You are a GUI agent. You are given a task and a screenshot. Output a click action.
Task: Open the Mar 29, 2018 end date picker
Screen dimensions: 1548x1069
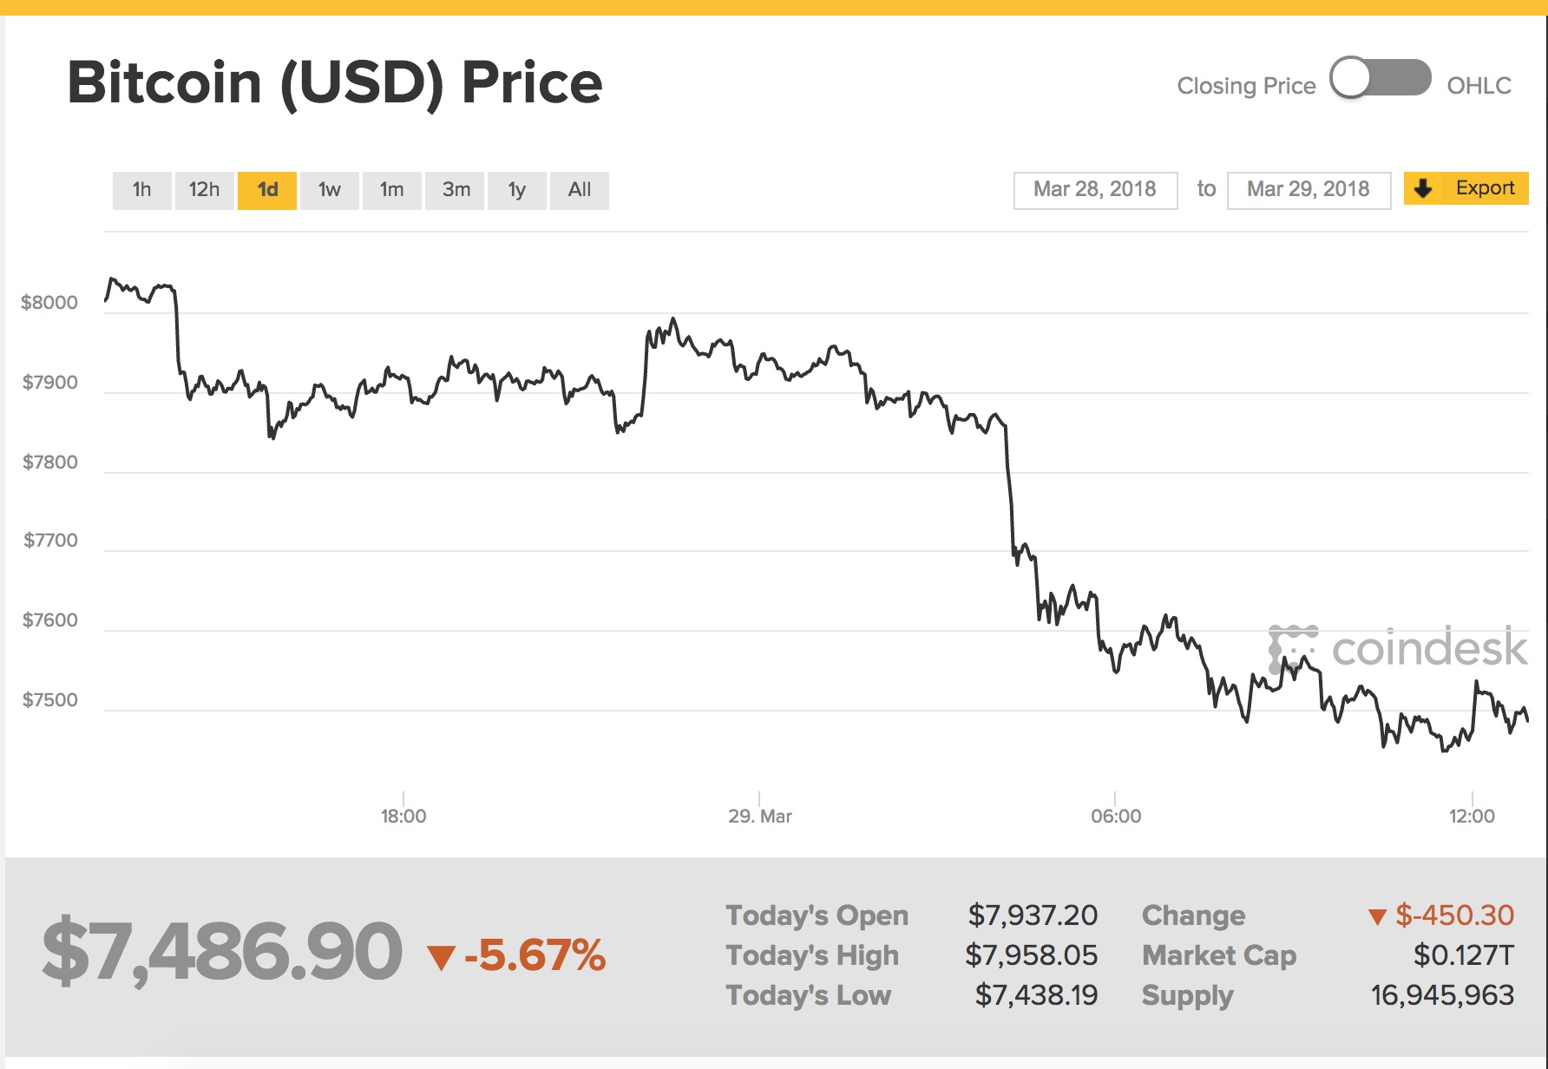(1309, 189)
